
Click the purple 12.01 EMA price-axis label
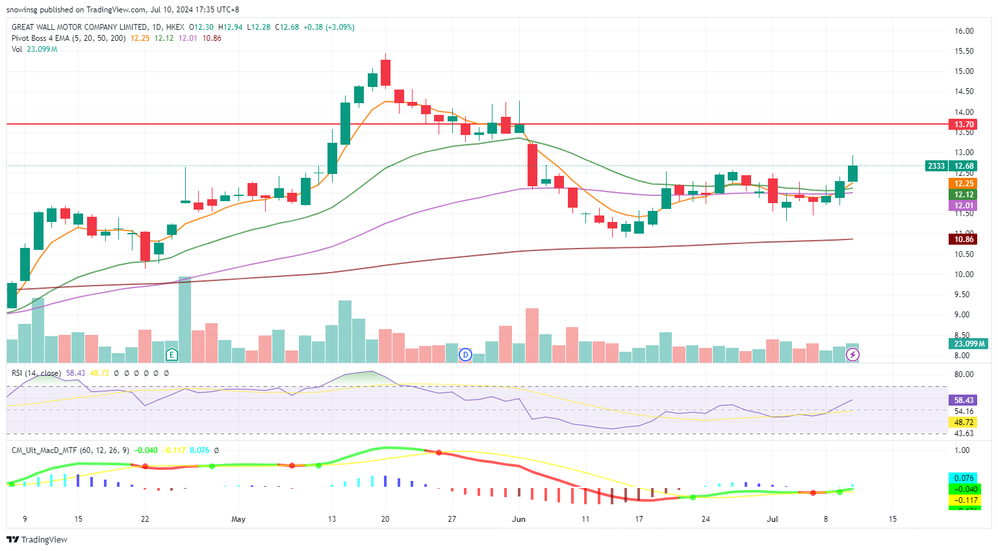[x=964, y=206]
